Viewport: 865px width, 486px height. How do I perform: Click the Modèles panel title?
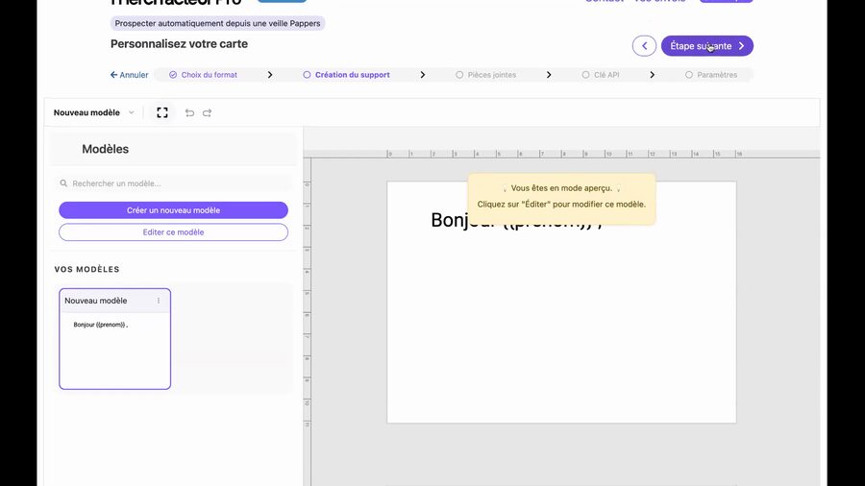pyautogui.click(x=106, y=149)
